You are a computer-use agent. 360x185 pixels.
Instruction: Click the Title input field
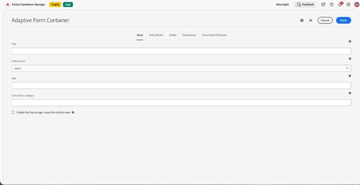[x=181, y=51]
